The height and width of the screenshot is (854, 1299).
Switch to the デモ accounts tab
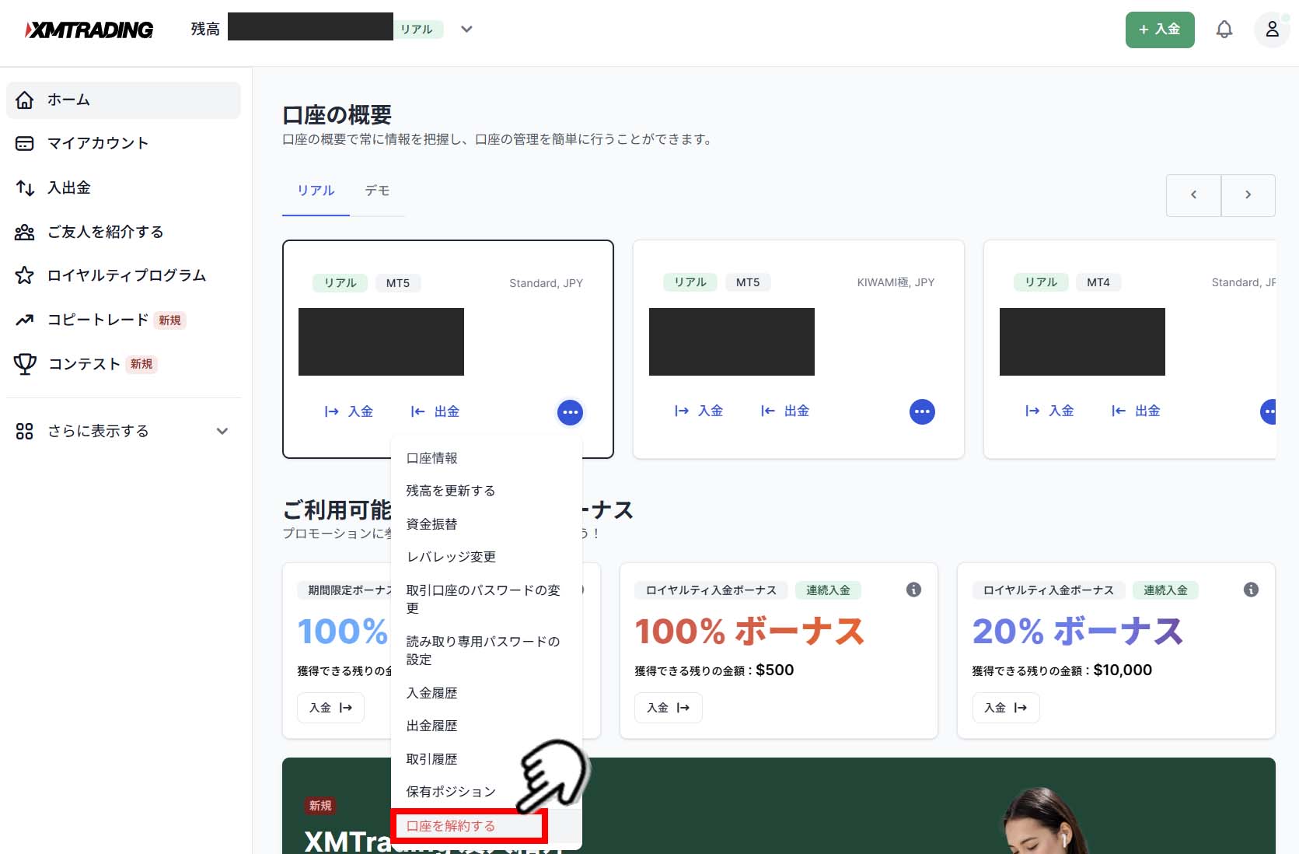click(377, 191)
